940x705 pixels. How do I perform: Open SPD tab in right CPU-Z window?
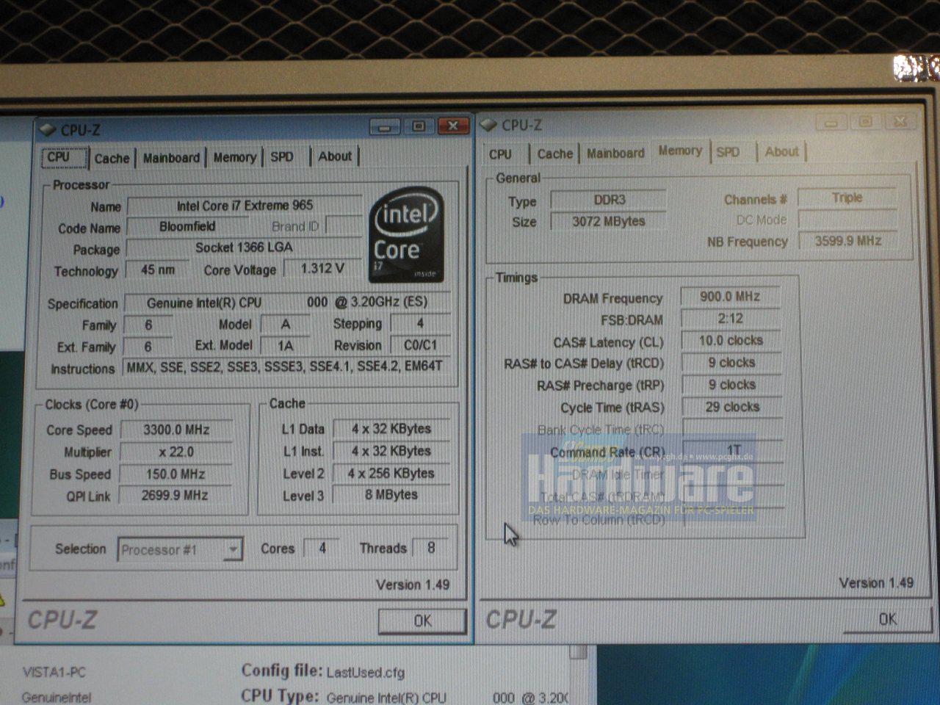728,152
